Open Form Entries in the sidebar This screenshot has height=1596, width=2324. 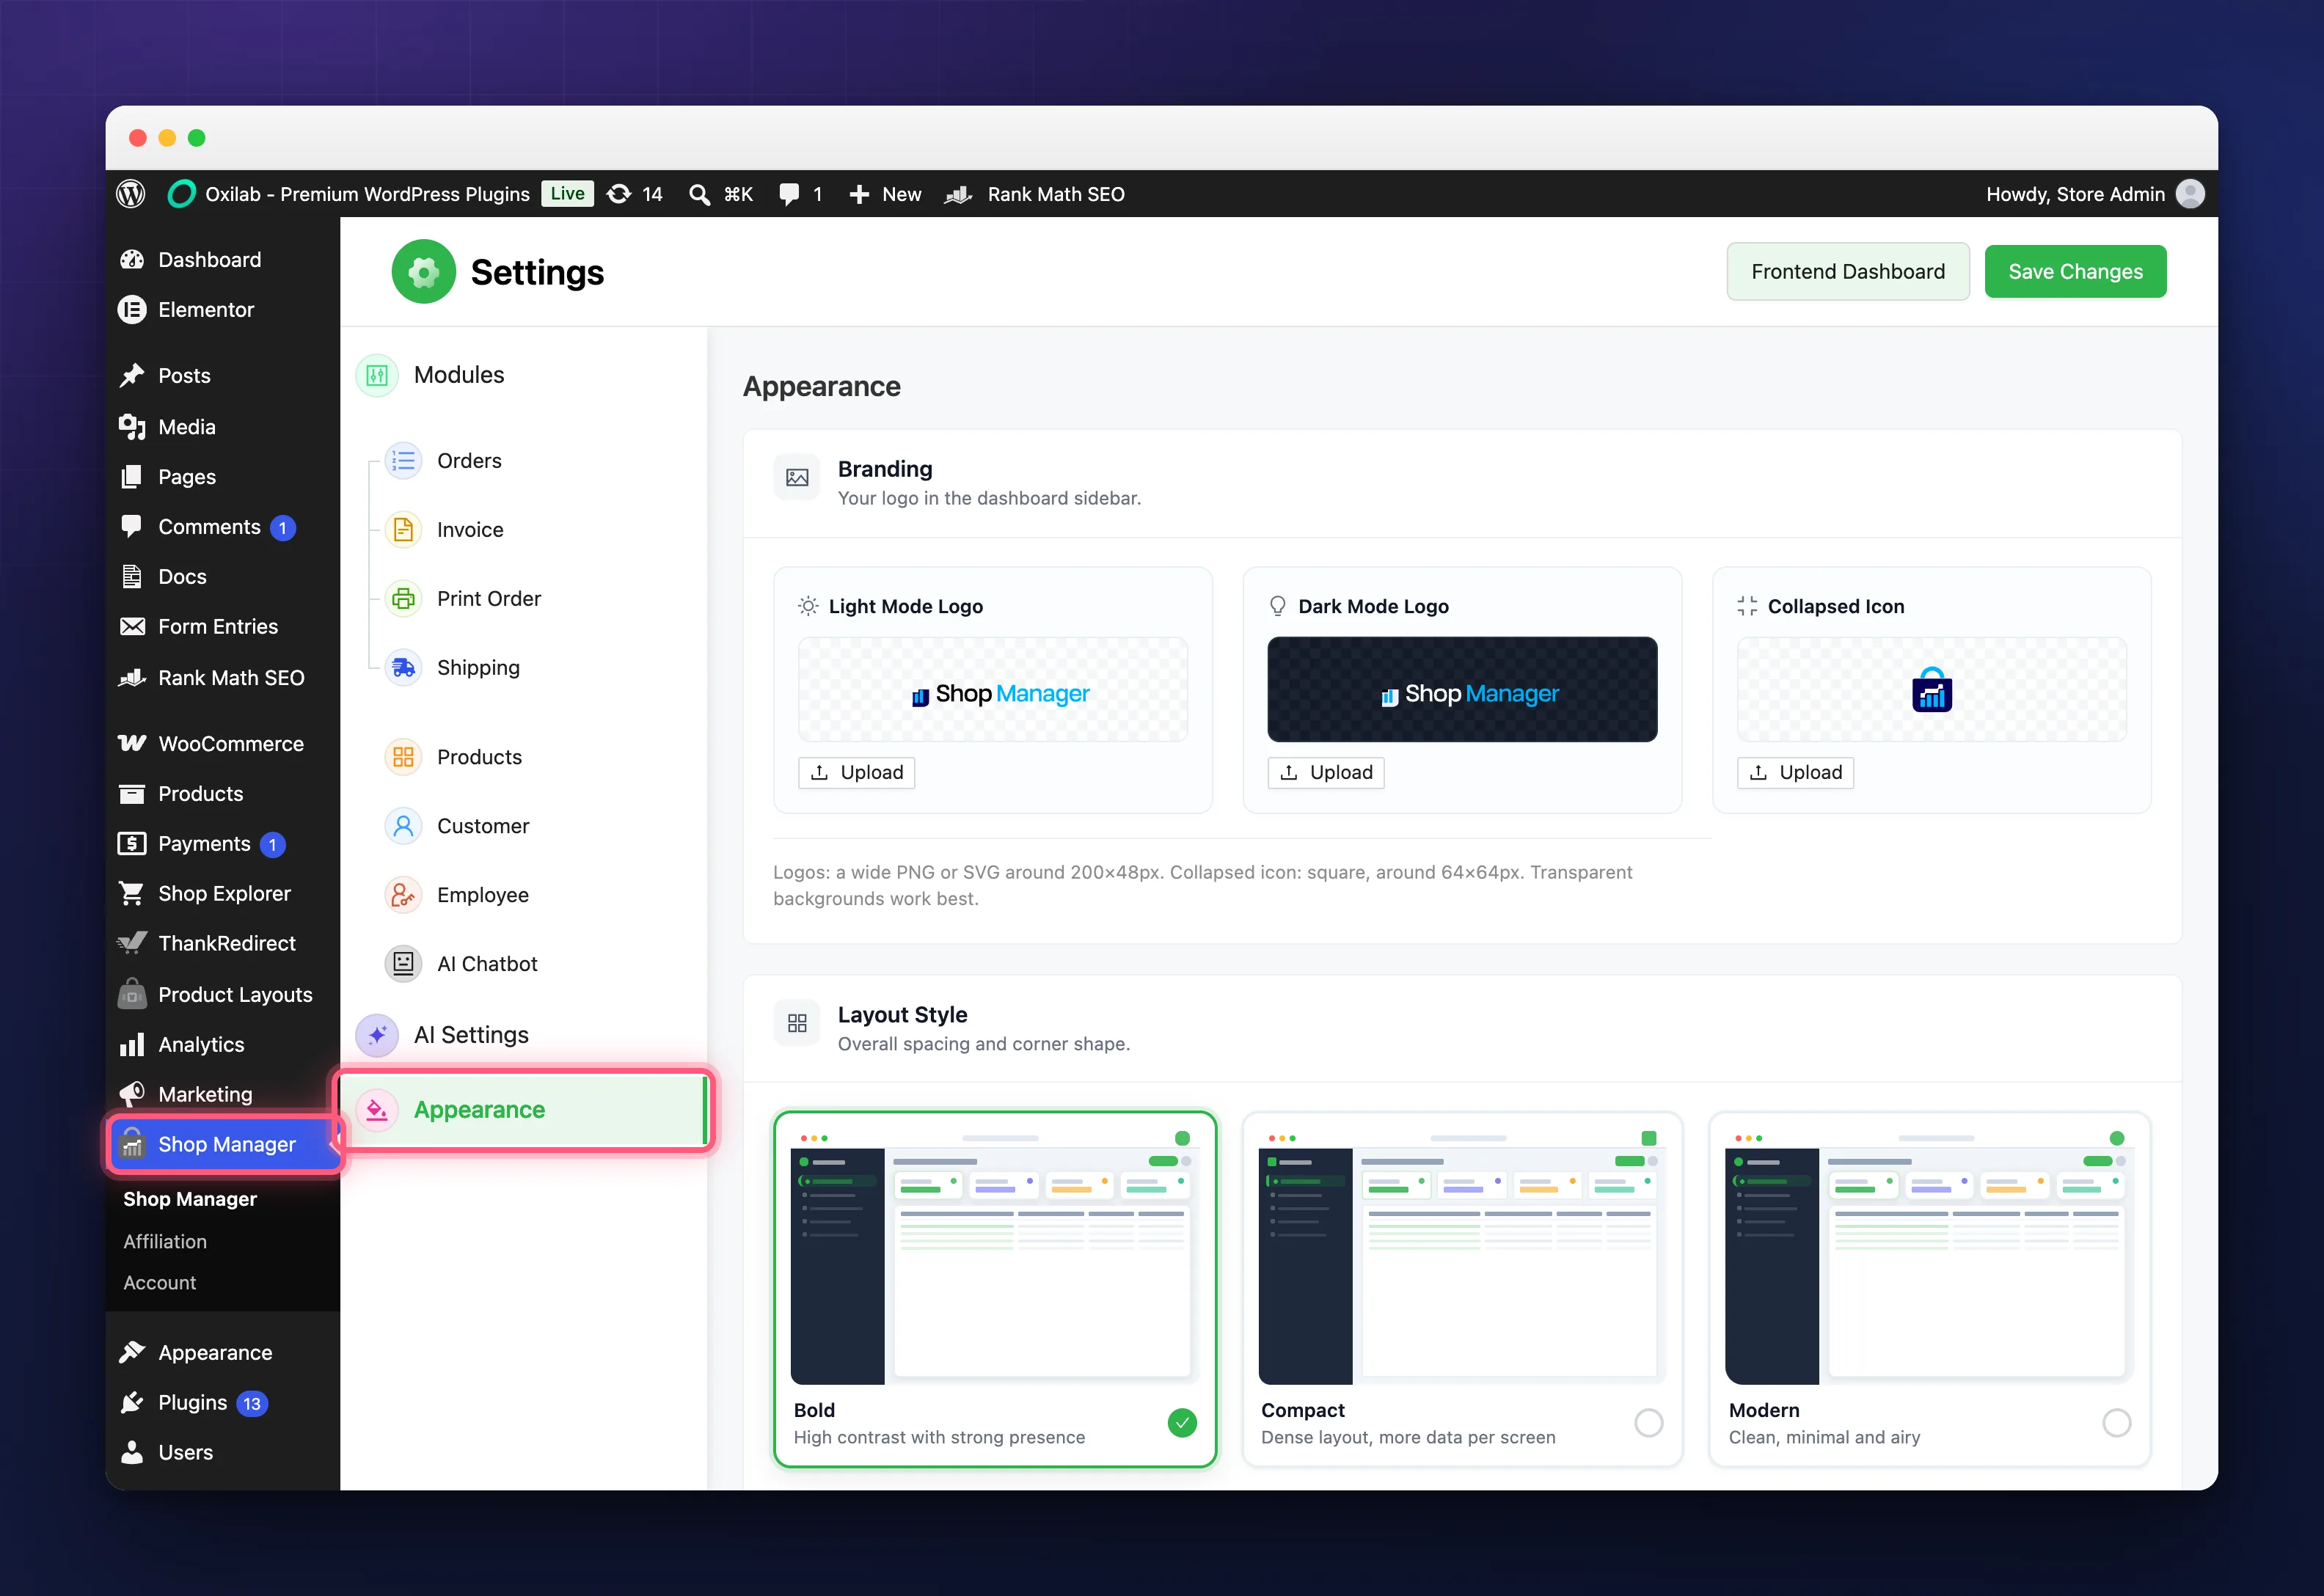[x=222, y=627]
